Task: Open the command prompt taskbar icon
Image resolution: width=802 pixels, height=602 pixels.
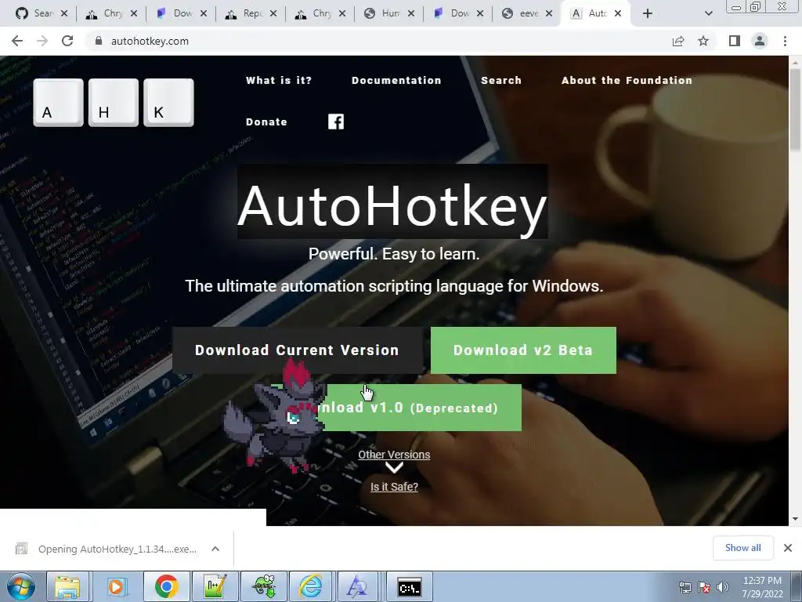Action: [x=410, y=586]
